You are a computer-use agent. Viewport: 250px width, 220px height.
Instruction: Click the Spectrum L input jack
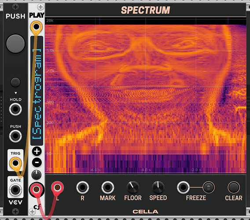point(57,187)
